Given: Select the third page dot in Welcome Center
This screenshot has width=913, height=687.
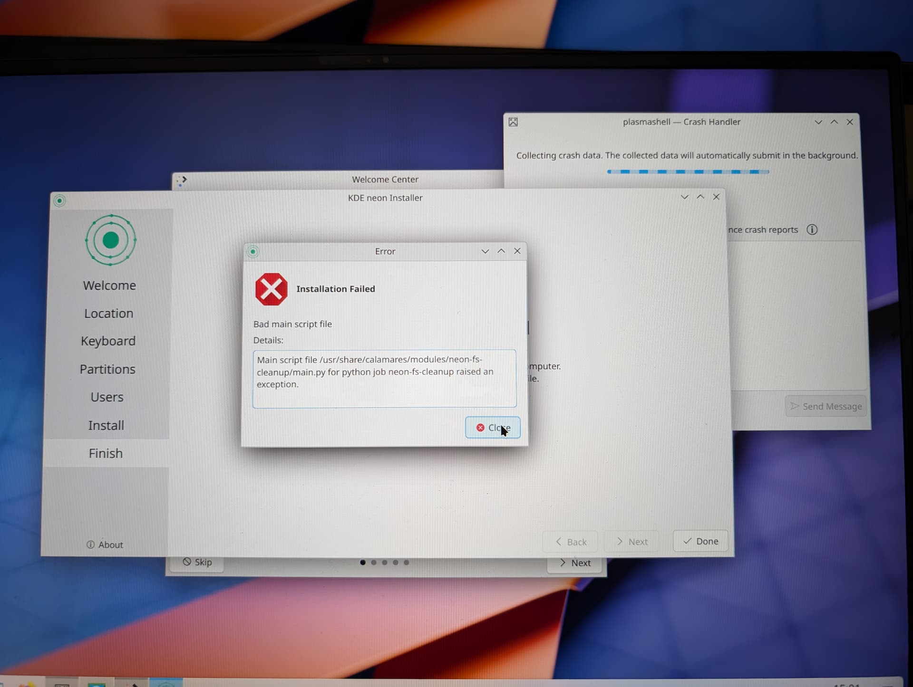Looking at the screenshot, I should point(385,563).
